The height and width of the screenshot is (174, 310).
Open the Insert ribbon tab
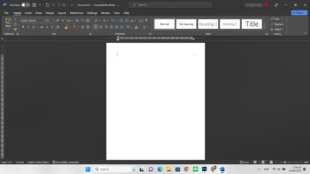click(x=28, y=13)
